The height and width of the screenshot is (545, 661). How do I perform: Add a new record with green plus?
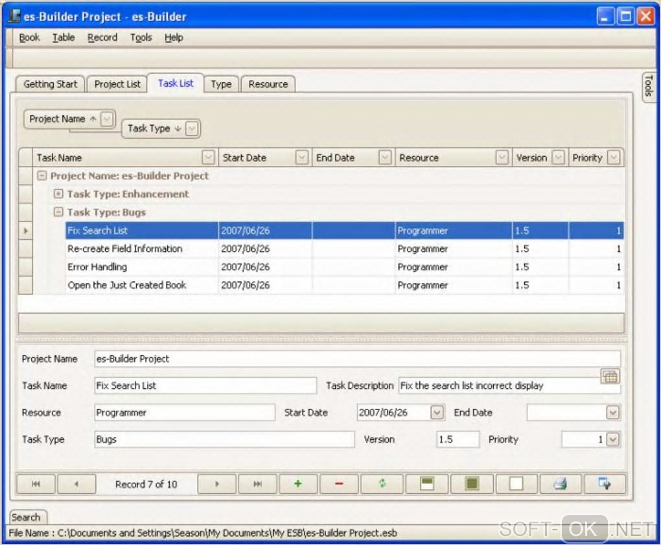coord(298,484)
